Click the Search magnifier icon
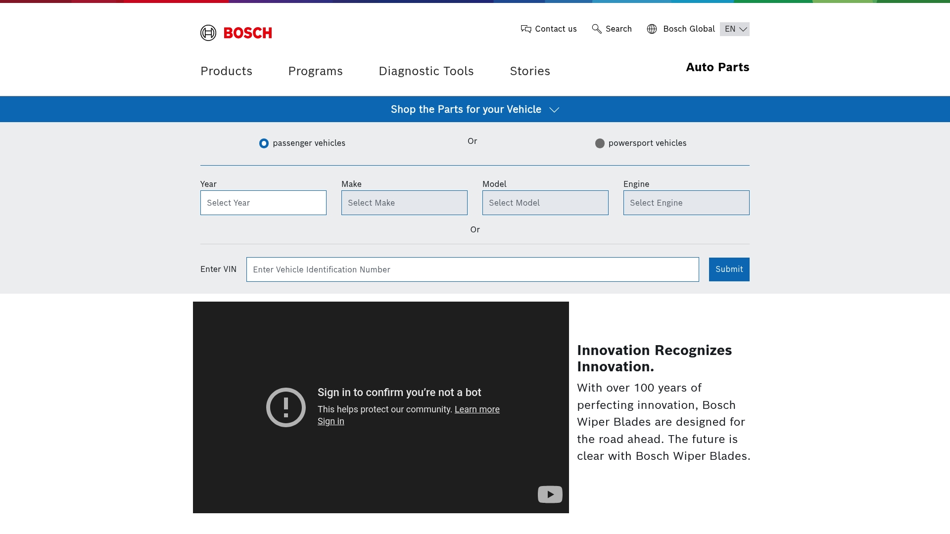 tap(597, 29)
